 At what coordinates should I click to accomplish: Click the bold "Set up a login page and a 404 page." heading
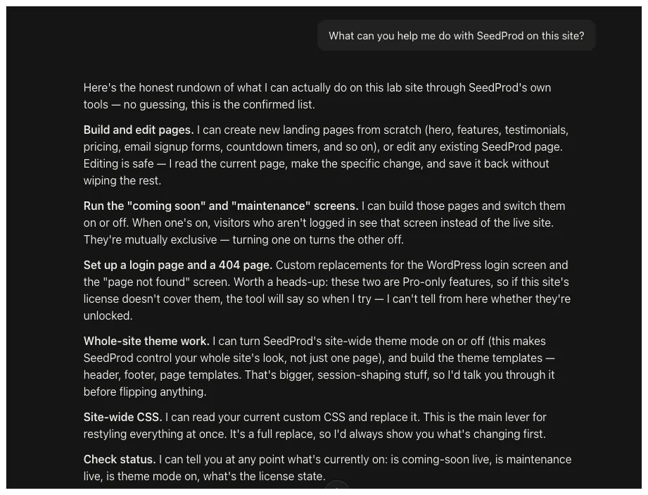[x=178, y=265]
